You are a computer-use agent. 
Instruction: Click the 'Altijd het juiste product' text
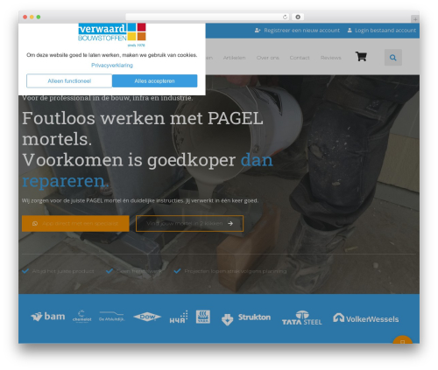63,271
